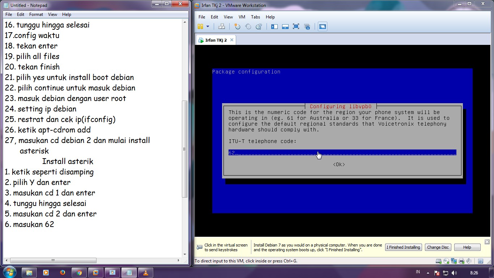Switch to Google Chrome on taskbar
This screenshot has height=278, width=494.
coord(79,273)
